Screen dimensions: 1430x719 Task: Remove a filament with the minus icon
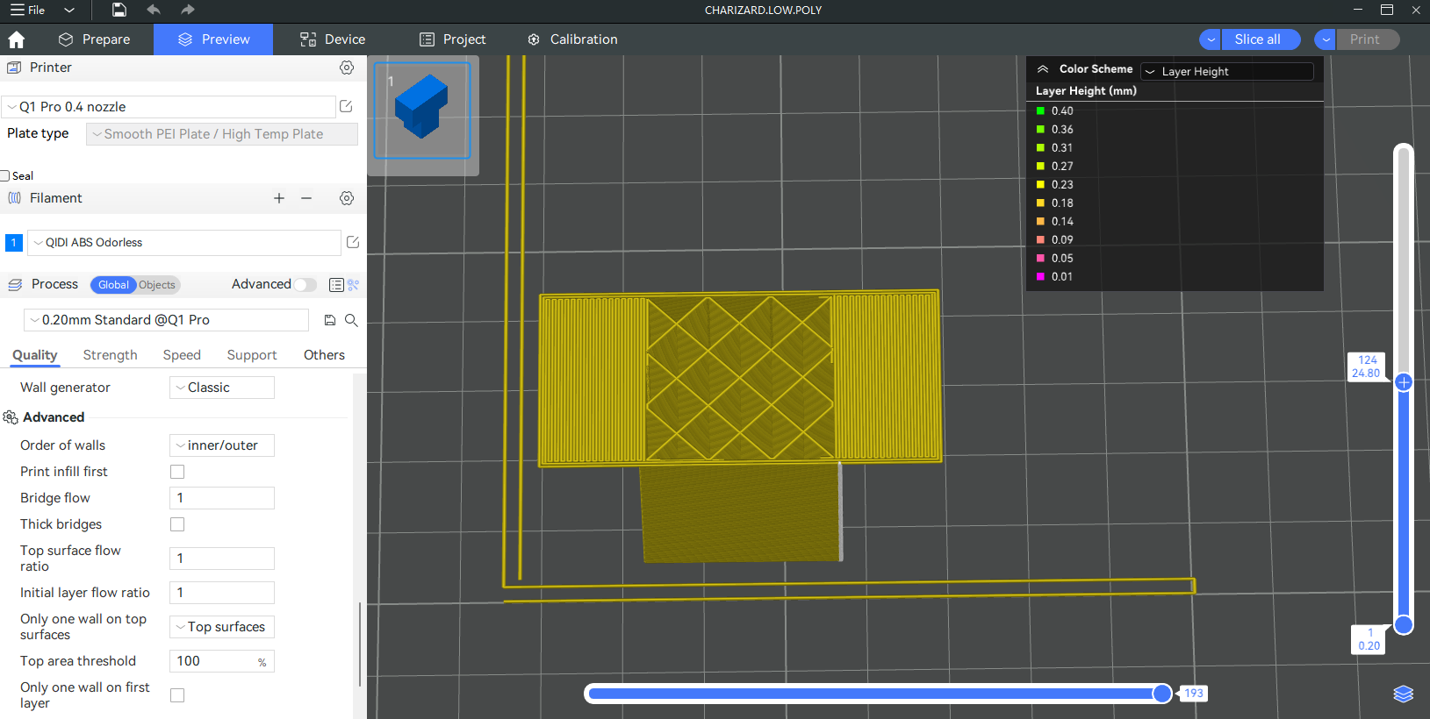pos(306,198)
